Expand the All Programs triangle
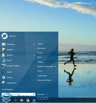Screen dimensions: 96x103 (x=3, y=89)
